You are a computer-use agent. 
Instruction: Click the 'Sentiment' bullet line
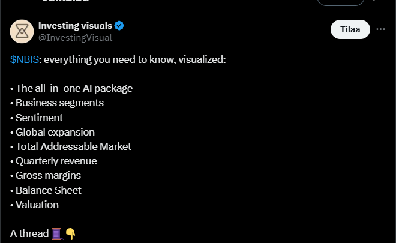(x=39, y=118)
